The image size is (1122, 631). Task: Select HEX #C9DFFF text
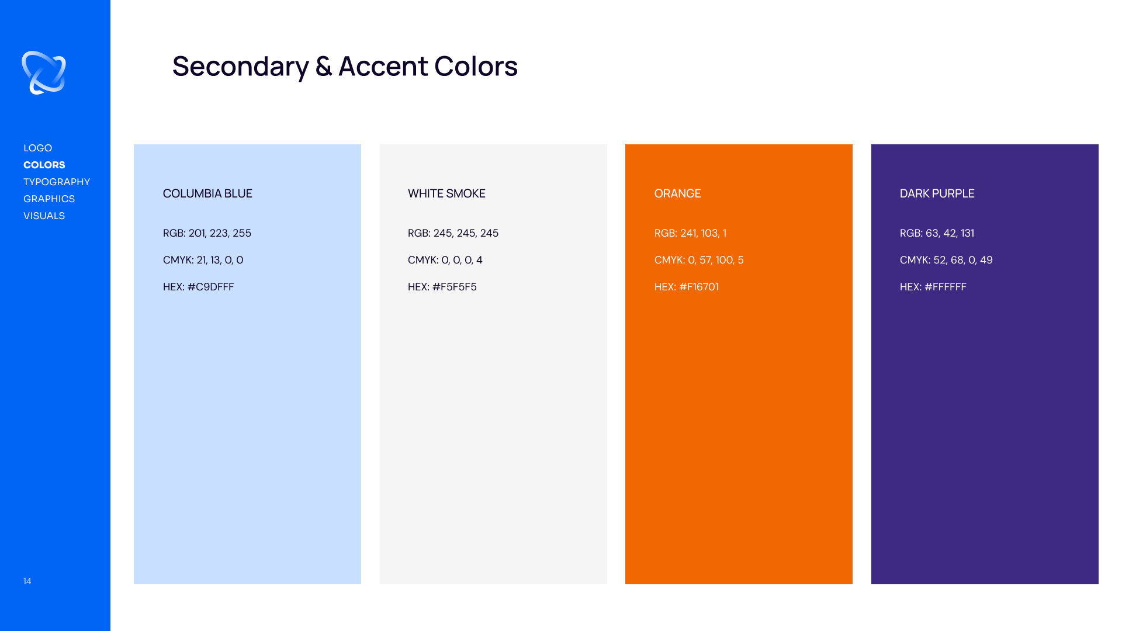coord(198,287)
